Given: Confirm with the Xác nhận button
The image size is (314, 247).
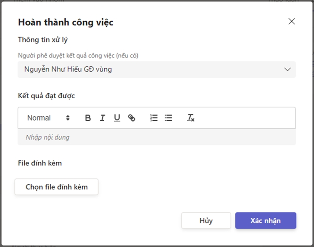Looking at the screenshot, I should [x=265, y=221].
